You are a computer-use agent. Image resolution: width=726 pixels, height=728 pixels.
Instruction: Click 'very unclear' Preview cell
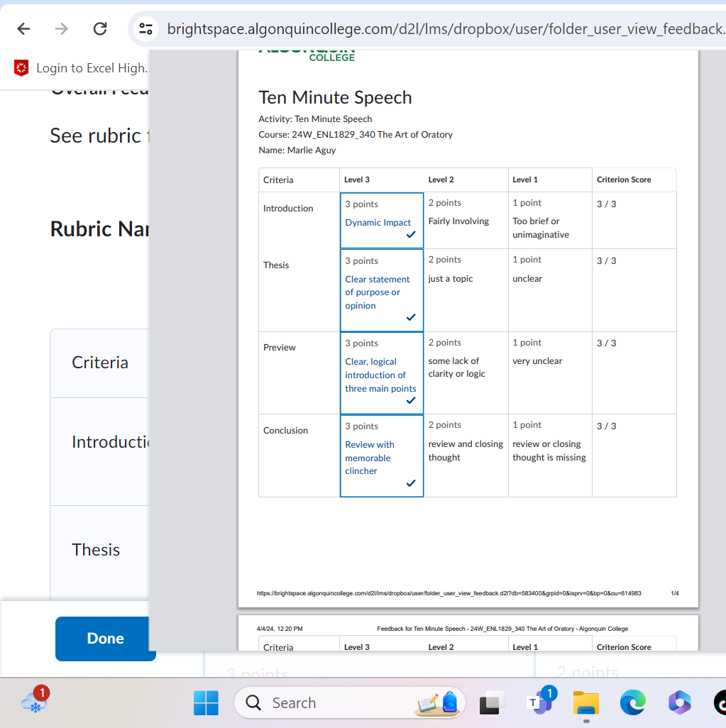537,360
